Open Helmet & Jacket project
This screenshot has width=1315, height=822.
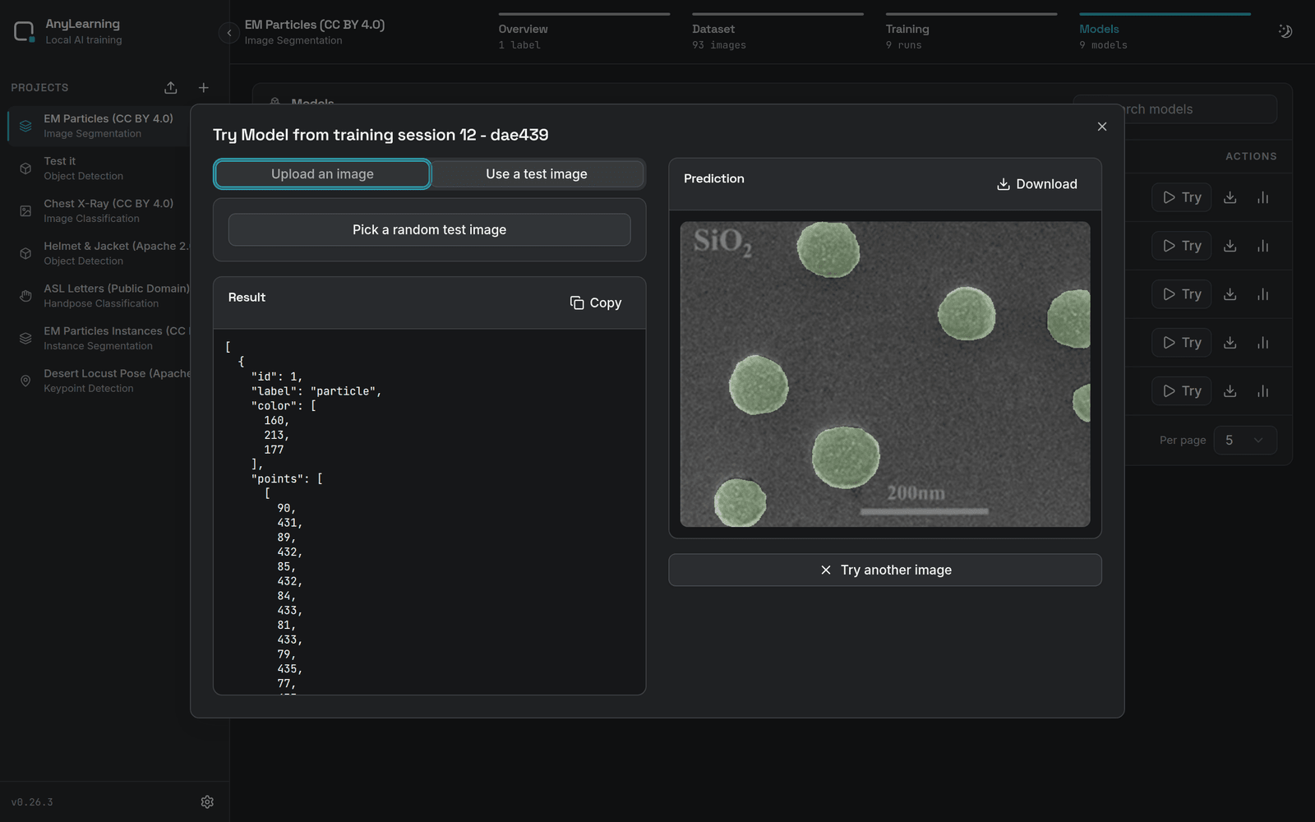point(99,253)
